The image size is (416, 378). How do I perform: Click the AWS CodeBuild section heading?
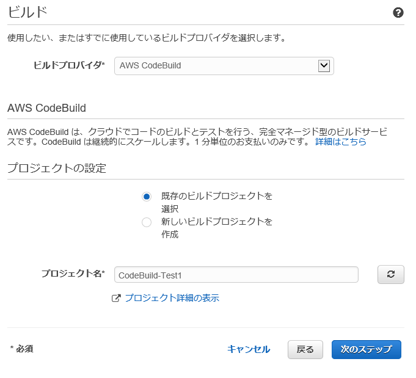click(x=46, y=108)
